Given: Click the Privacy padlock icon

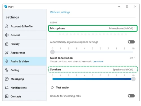Looking at the screenshot, I should (7, 44).
